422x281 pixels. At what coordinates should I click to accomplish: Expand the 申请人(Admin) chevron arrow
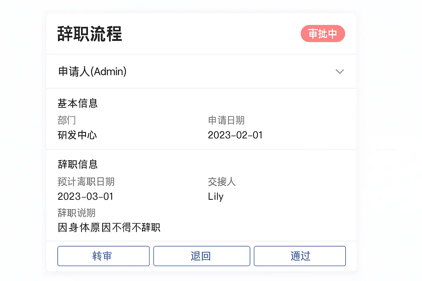(340, 72)
